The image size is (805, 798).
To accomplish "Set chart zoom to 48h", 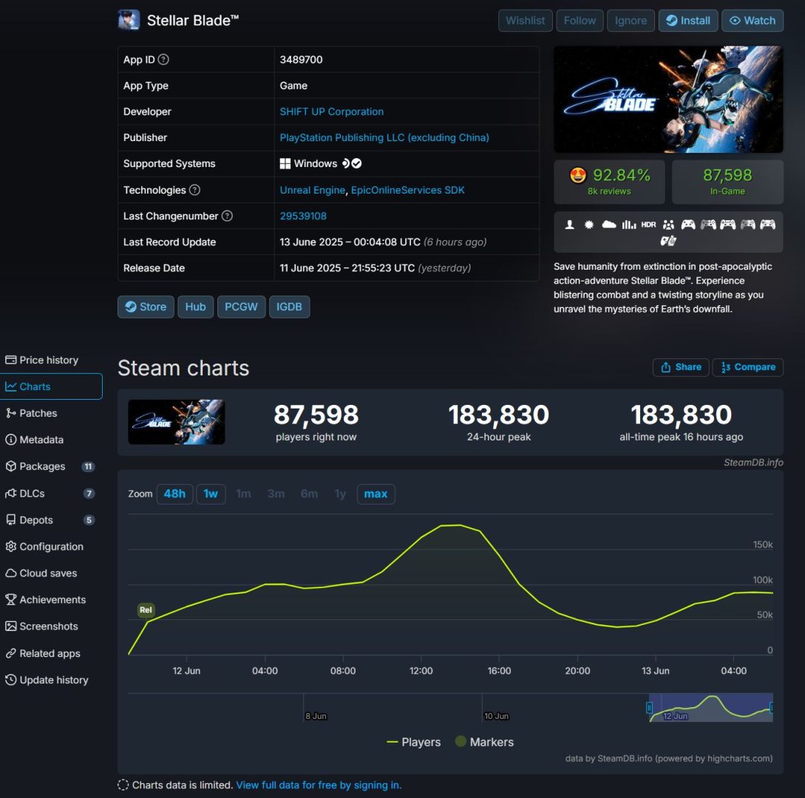I will [x=174, y=494].
